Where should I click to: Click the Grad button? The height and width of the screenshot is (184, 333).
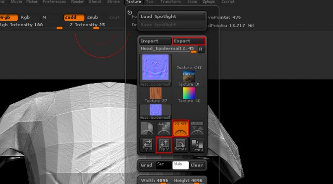click(147, 165)
